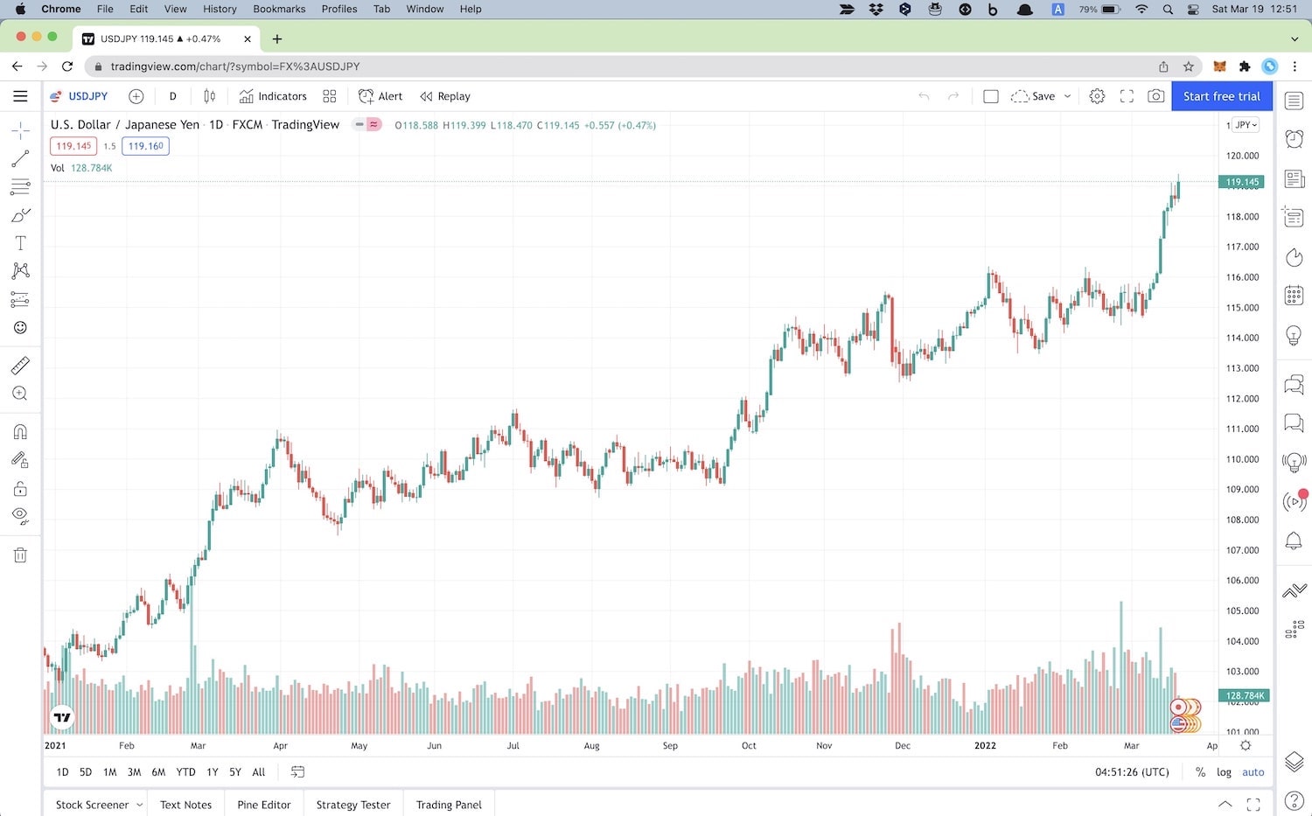
Task: Hide all drawings with eye icon
Action: 20,516
